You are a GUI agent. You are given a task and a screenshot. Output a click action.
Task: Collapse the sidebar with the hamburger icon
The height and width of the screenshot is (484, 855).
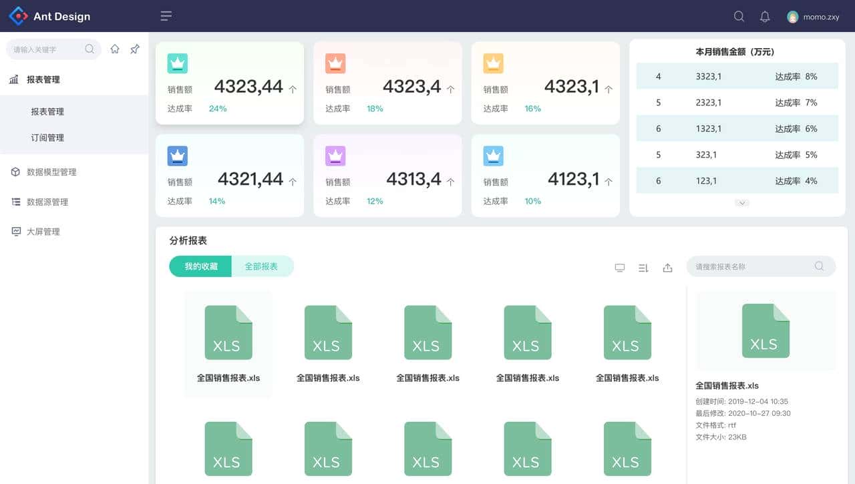pyautogui.click(x=166, y=16)
